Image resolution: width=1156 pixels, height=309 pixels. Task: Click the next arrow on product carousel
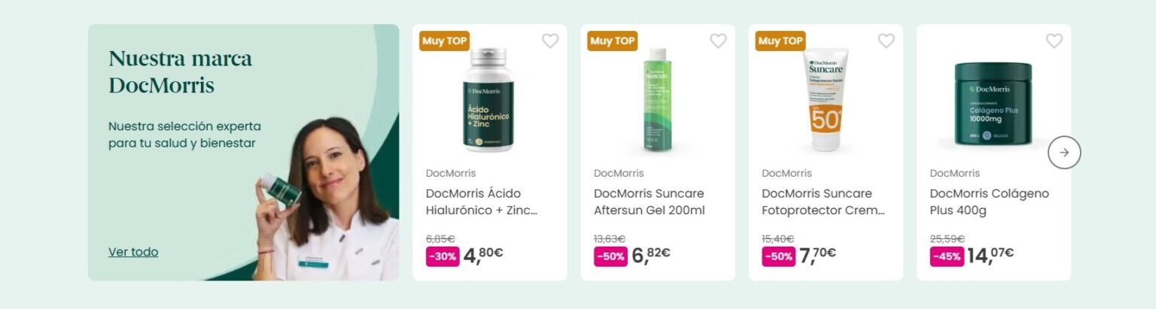(1063, 153)
